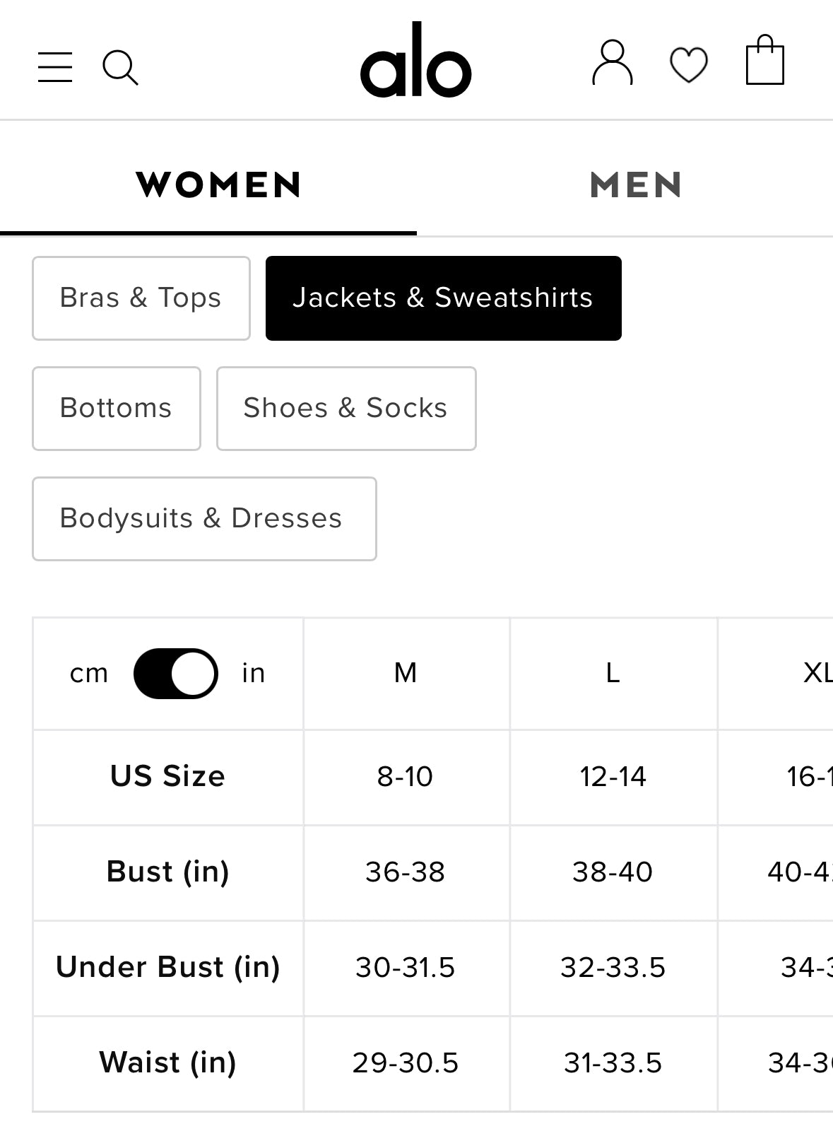
Task: Click the M size column header
Action: [x=406, y=674]
